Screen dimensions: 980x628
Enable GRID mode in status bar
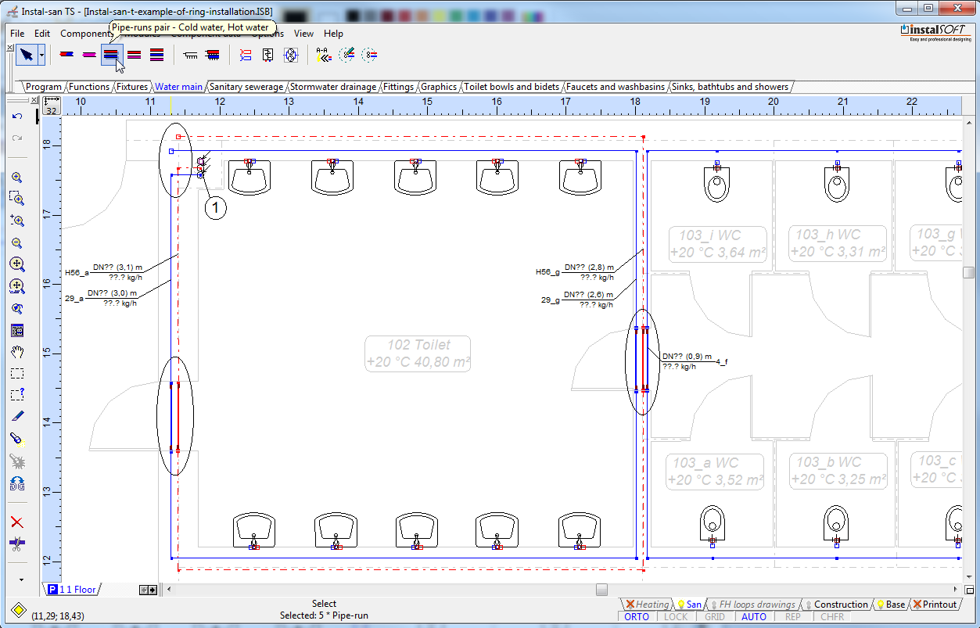[714, 617]
